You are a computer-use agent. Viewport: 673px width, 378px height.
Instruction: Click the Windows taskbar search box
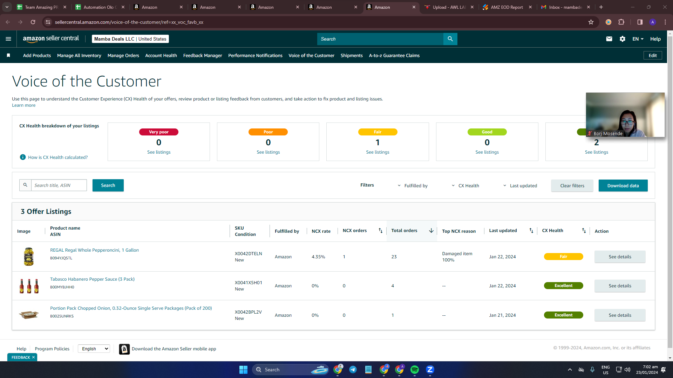[291, 370]
